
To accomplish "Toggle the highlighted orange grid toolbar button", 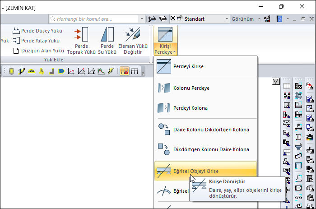I will click(124, 71).
